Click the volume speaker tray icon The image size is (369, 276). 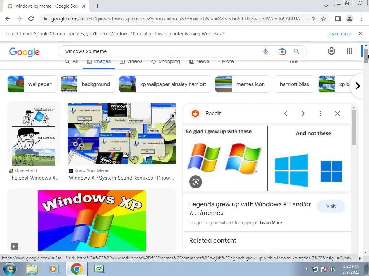coord(333,270)
